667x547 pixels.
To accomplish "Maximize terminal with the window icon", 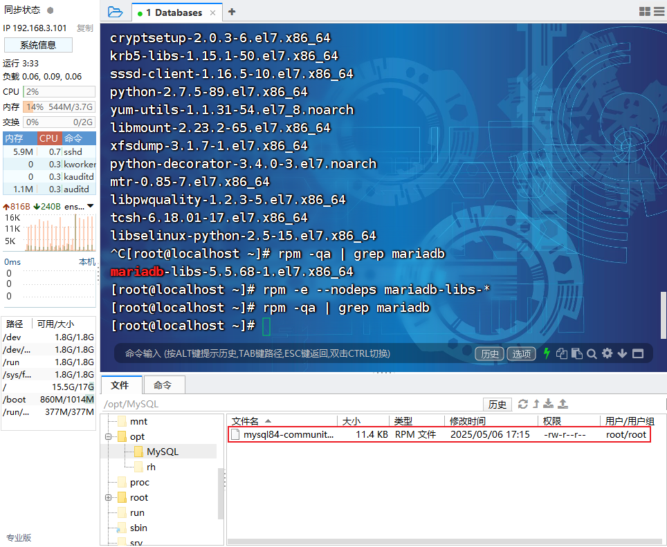I will coord(638,353).
